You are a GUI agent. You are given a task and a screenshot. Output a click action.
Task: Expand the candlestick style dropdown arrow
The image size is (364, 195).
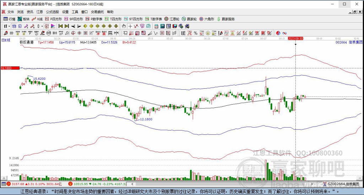pos(42,26)
